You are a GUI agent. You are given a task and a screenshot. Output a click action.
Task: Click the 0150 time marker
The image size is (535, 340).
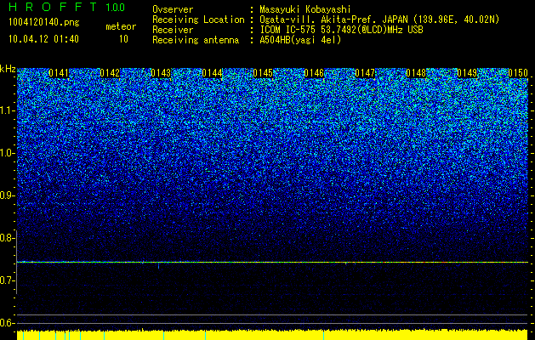(518, 73)
